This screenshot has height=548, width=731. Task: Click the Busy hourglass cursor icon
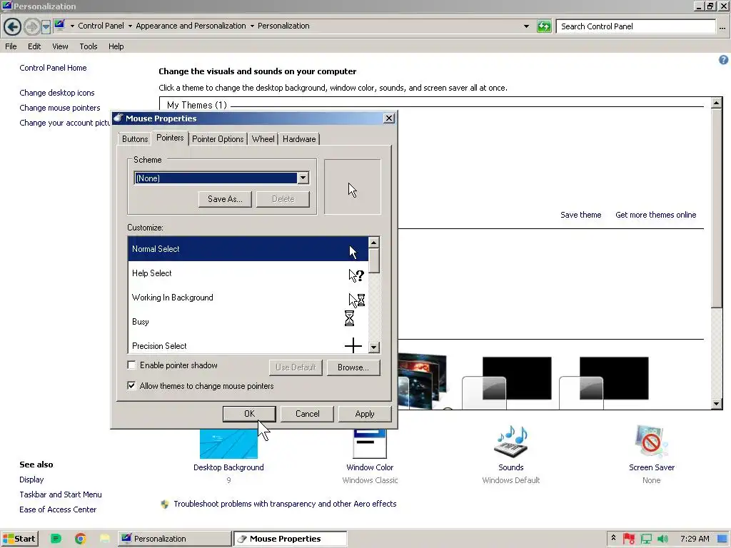[349, 318]
